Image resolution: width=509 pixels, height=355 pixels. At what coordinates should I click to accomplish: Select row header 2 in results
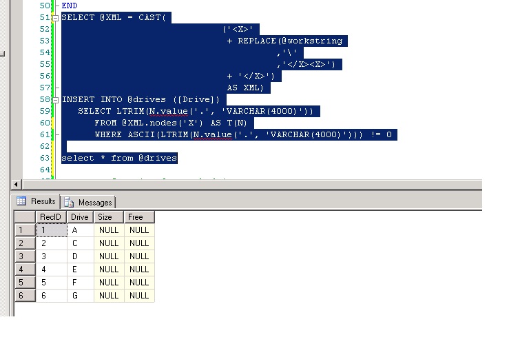pyautogui.click(x=25, y=243)
